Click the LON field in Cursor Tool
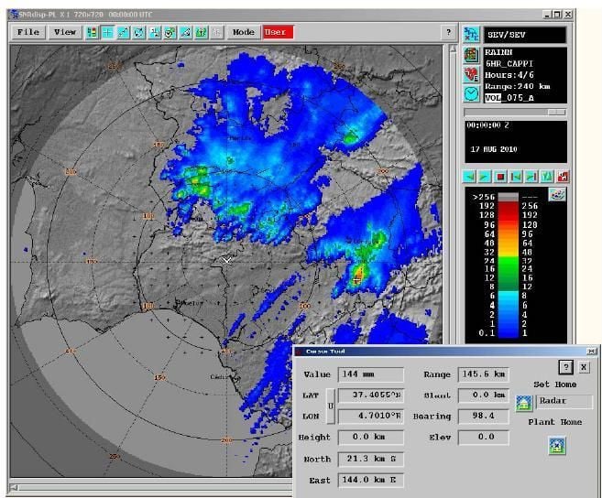The image size is (602, 498). (370, 416)
